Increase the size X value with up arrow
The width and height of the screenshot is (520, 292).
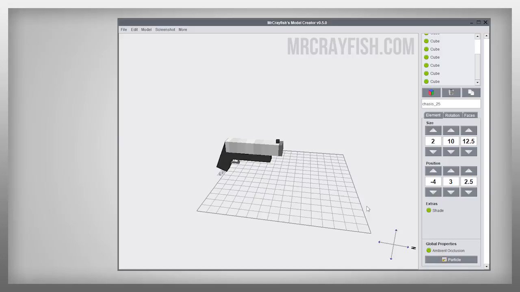pyautogui.click(x=433, y=130)
